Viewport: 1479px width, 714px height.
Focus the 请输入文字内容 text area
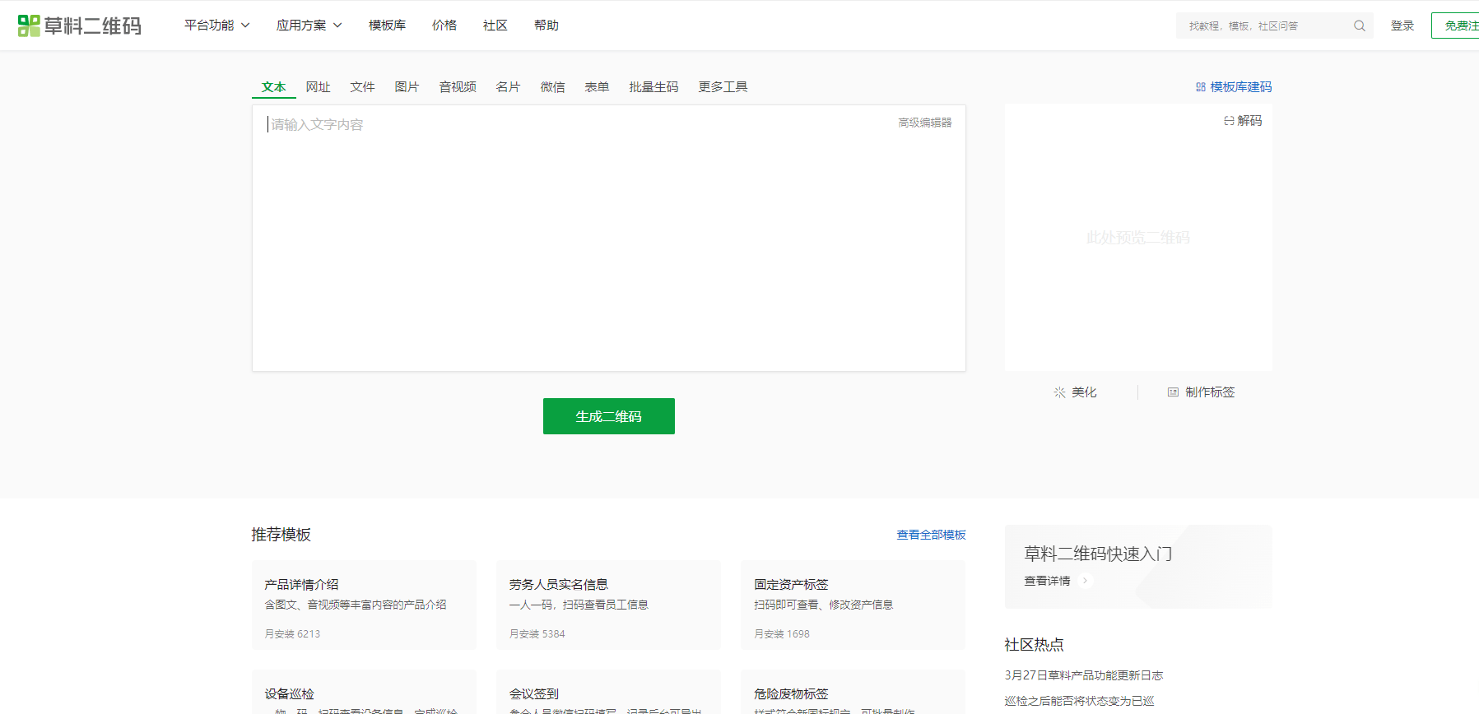[609, 238]
